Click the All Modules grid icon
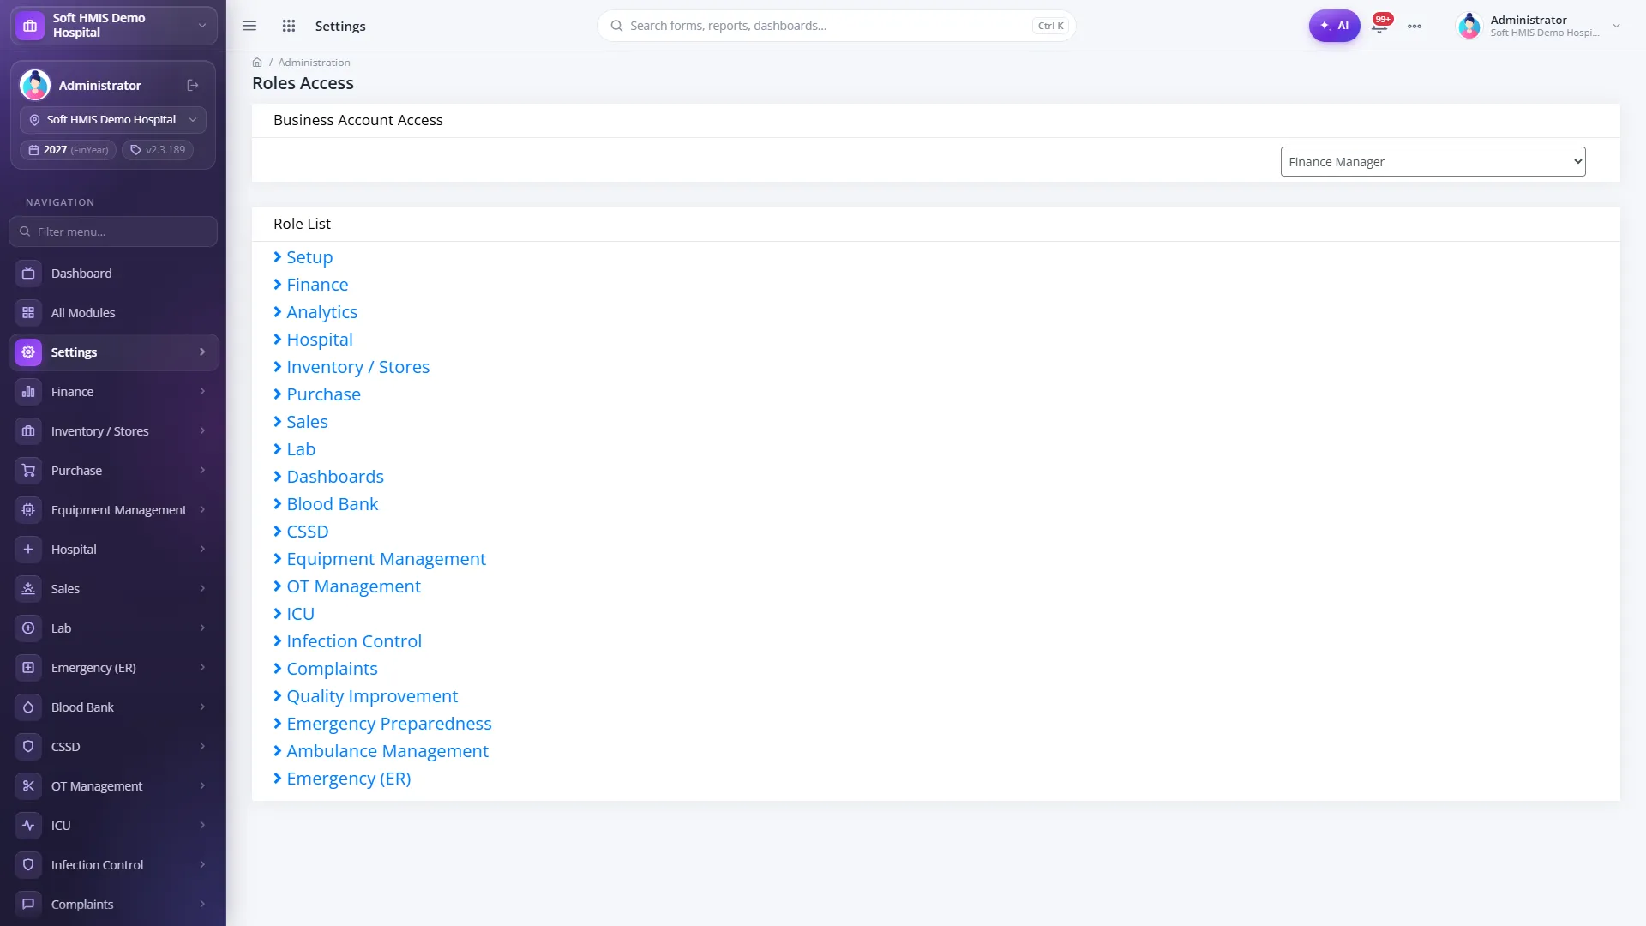Screen dimensions: 1646x926 click(28, 313)
